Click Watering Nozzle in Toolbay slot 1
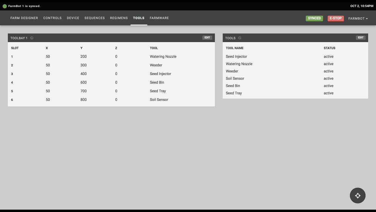Image resolution: width=376 pixels, height=212 pixels. click(x=163, y=57)
